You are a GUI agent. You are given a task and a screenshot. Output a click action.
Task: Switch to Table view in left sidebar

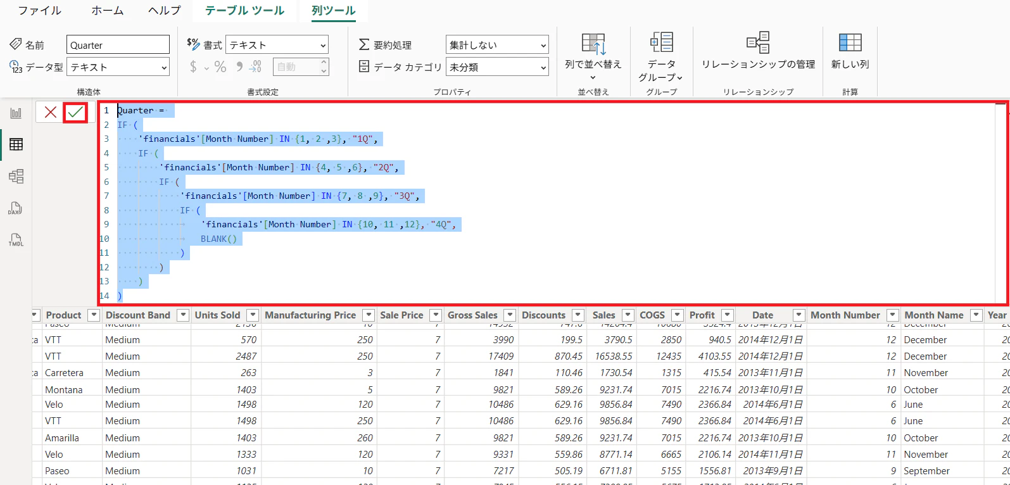pos(16,144)
